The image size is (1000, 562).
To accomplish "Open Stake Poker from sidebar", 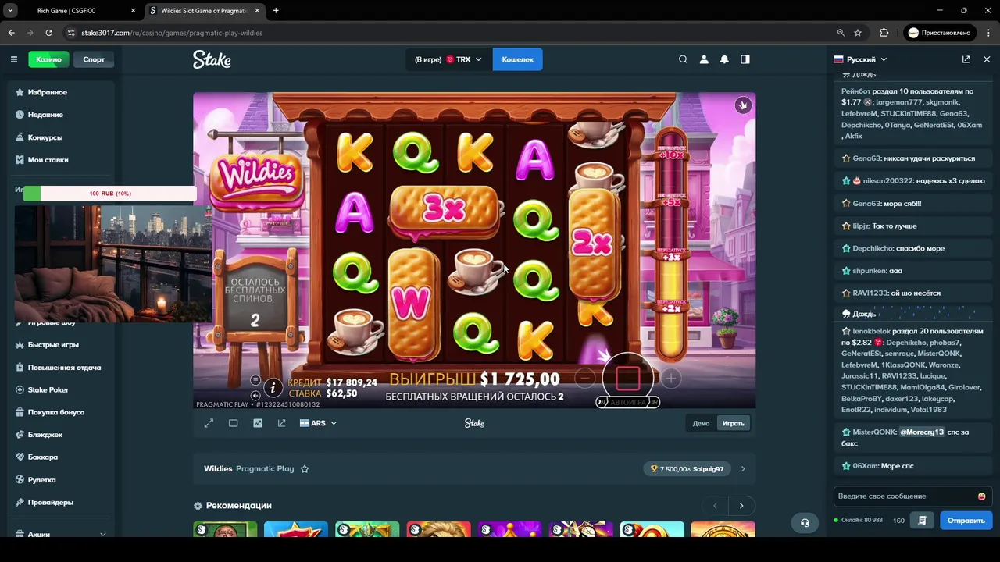I will (x=48, y=390).
